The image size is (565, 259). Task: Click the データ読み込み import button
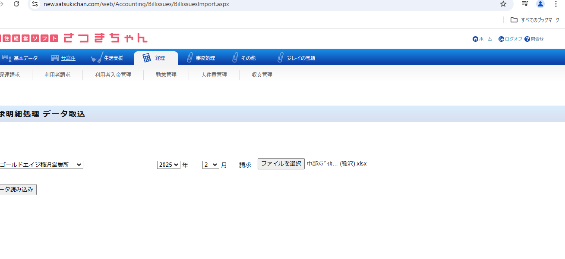tap(17, 190)
